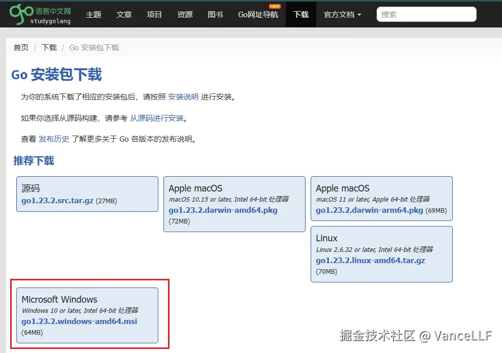Image resolution: width=502 pixels, height=353 pixels.
Task: Download go1.23.2.darwin-arm64.pkg
Action: (370, 210)
